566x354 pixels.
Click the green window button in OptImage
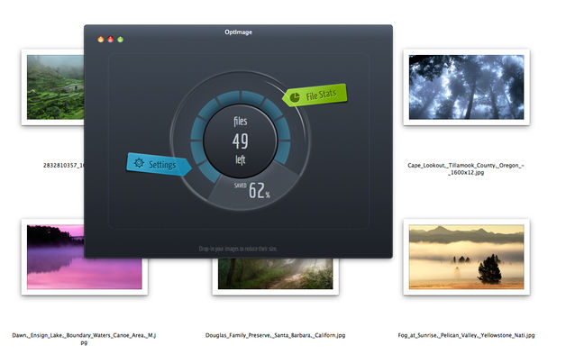[120, 40]
